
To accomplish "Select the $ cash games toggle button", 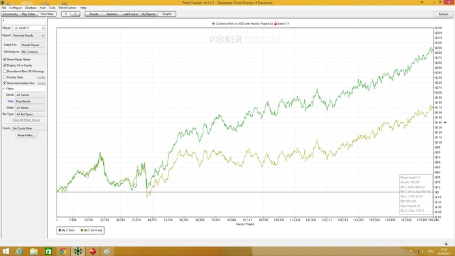I will (66, 14).
